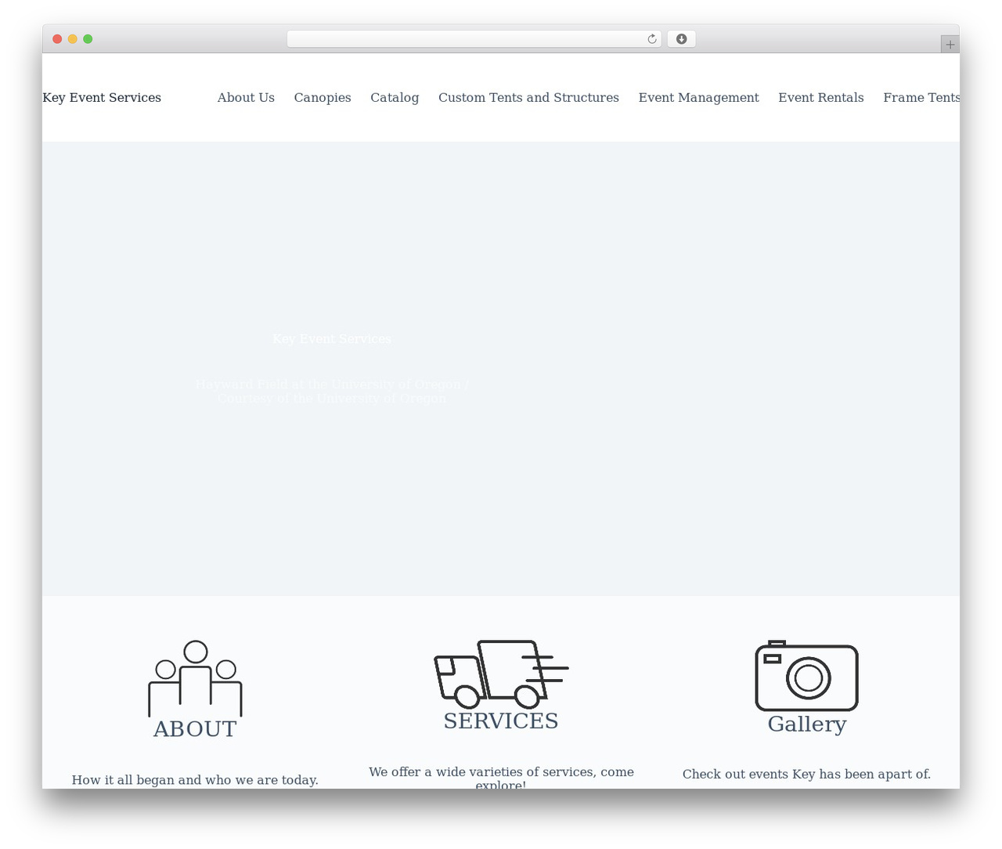Viewport: 1002px width, 849px height.
Task: Go to the Catalog page
Action: (x=395, y=97)
